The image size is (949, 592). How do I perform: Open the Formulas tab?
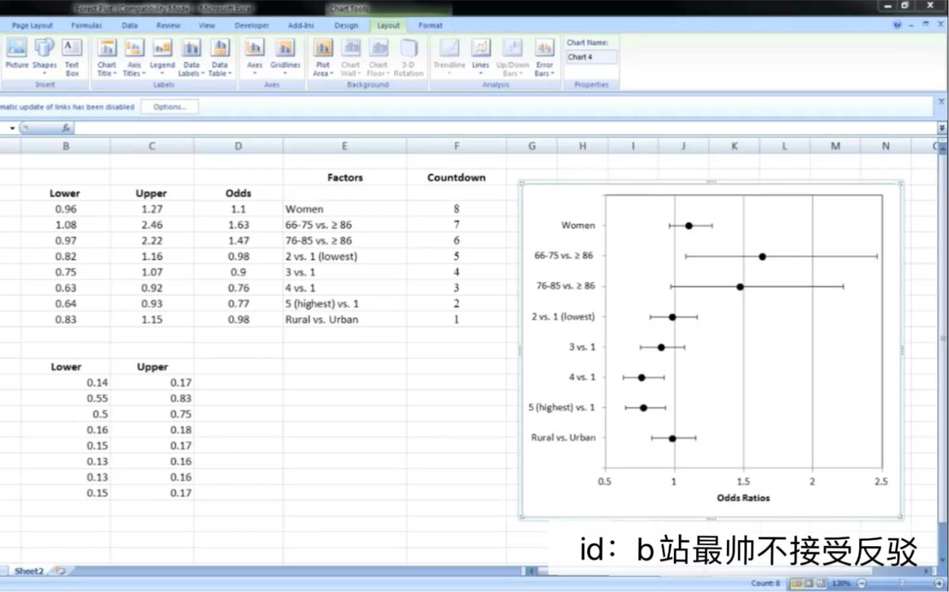86,26
